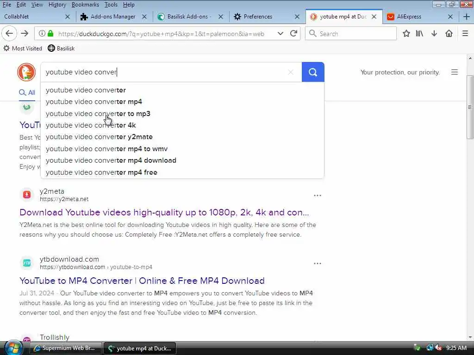Viewport: 474px width, 355px height.
Task: Open DuckDuckGo side menu icon
Action: tap(455, 72)
